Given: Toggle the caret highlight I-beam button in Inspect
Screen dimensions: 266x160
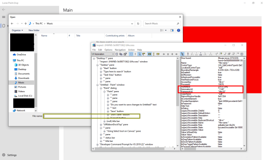Looking at the screenshot, I should click(135, 54).
